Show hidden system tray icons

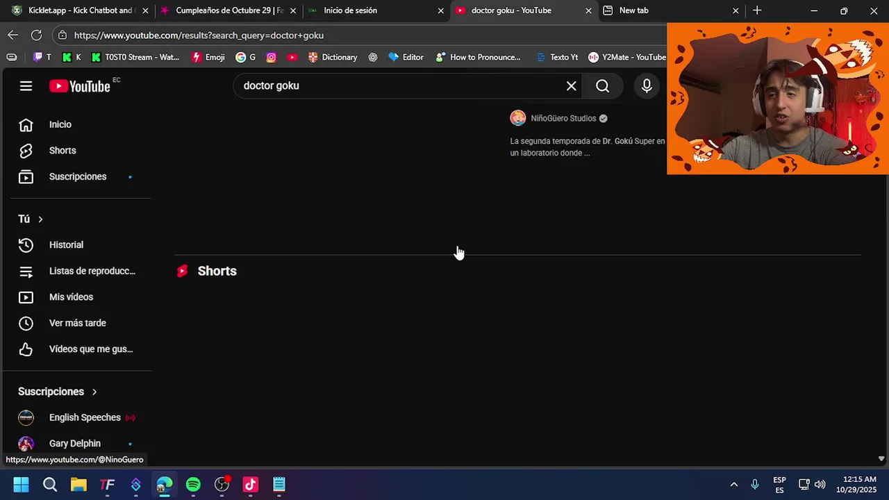[733, 485]
